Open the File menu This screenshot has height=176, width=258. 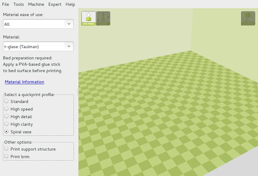6,4
